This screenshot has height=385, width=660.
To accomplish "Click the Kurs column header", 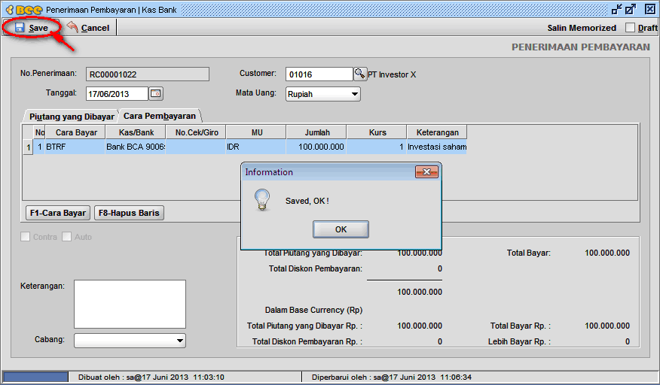I will pyautogui.click(x=377, y=132).
